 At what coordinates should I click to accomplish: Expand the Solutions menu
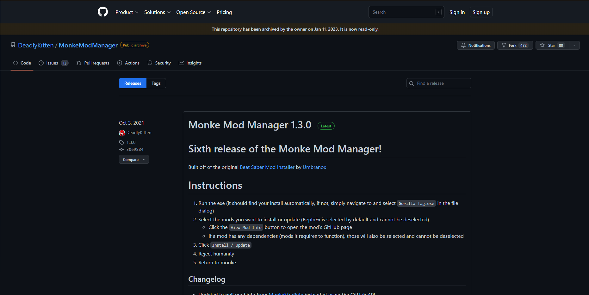[x=157, y=12]
